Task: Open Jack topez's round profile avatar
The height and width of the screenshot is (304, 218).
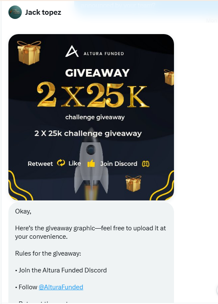Action: coord(15,12)
